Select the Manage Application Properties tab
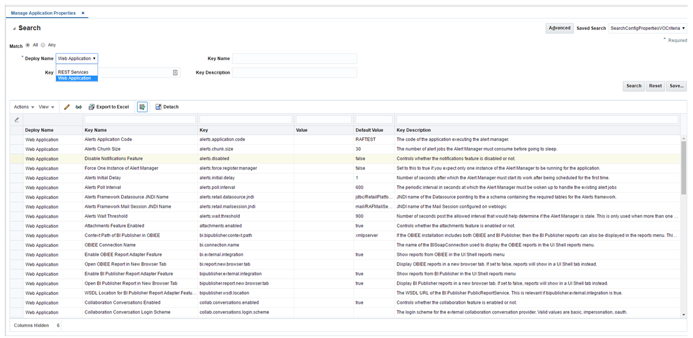The image size is (693, 338). (43, 13)
